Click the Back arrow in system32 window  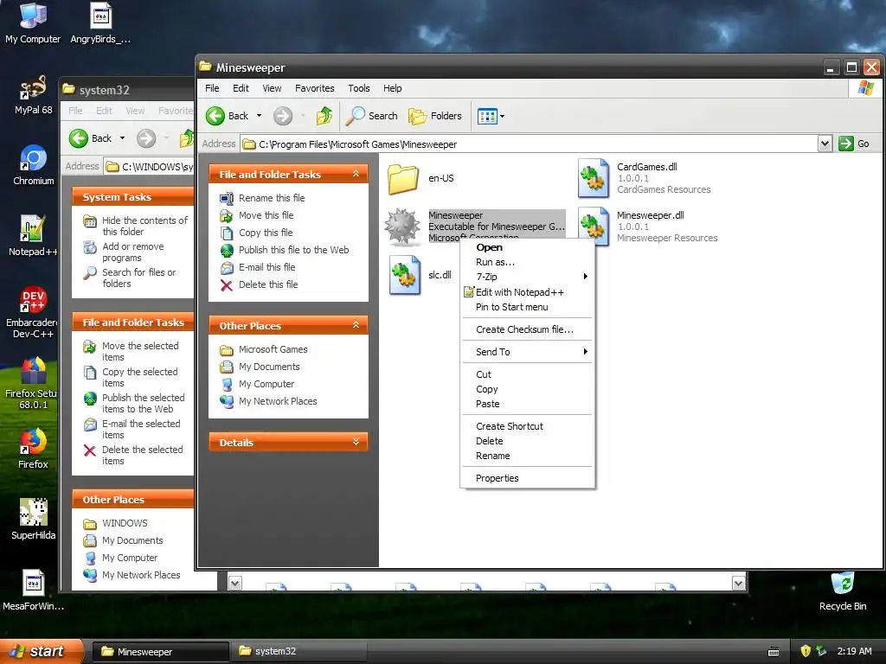[x=79, y=138]
